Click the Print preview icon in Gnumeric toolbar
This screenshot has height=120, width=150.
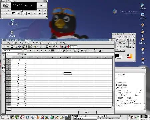tap(20, 47)
